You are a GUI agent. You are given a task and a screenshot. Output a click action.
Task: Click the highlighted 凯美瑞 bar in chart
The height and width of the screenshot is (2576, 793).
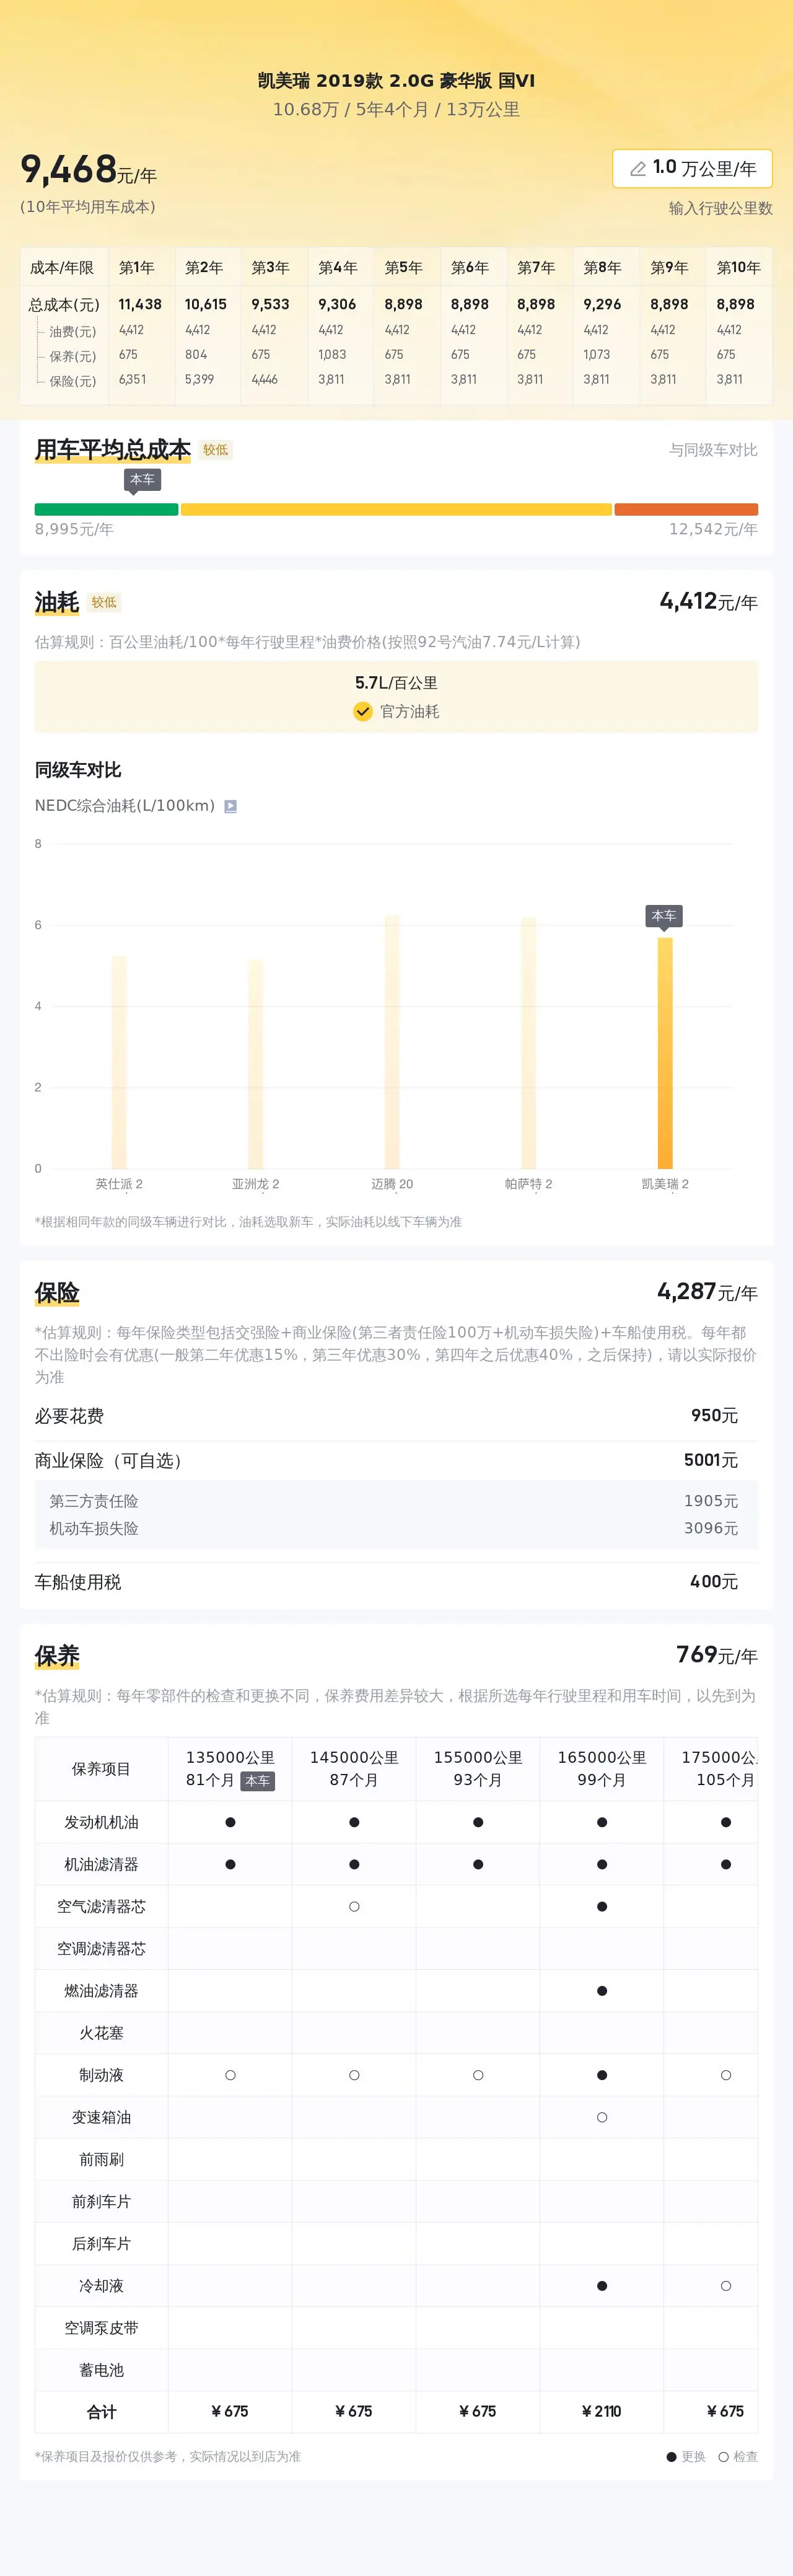tap(665, 1053)
